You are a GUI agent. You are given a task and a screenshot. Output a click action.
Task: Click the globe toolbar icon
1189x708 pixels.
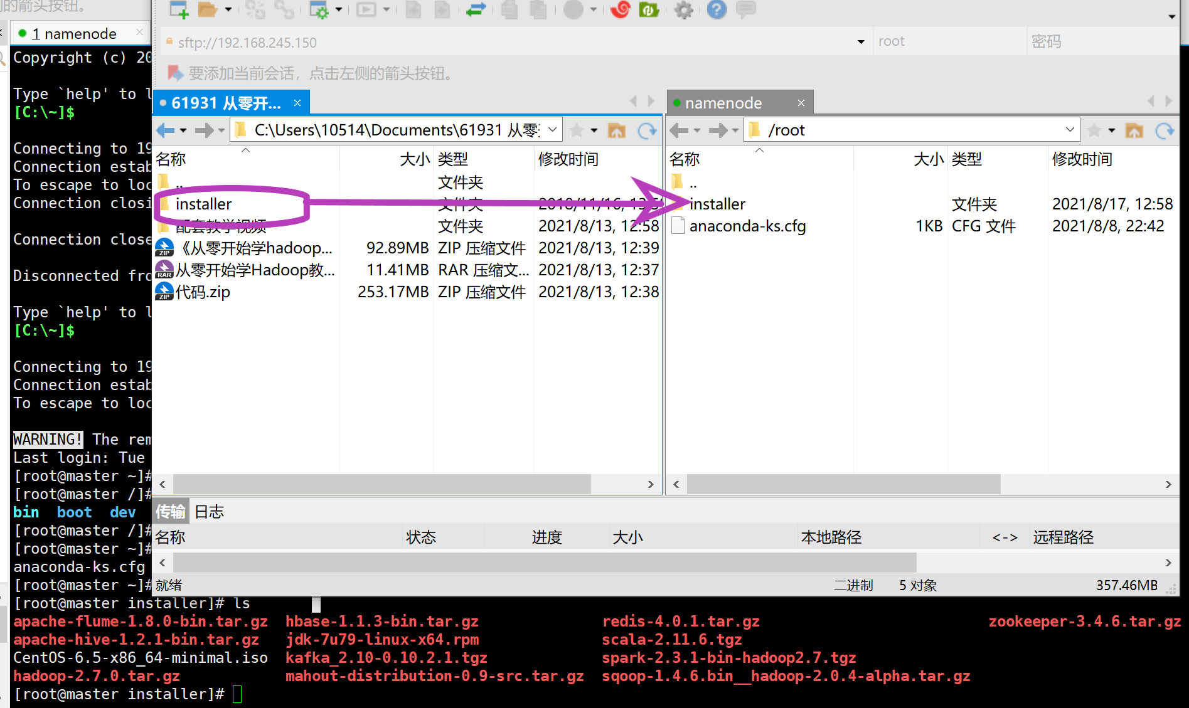pos(573,9)
